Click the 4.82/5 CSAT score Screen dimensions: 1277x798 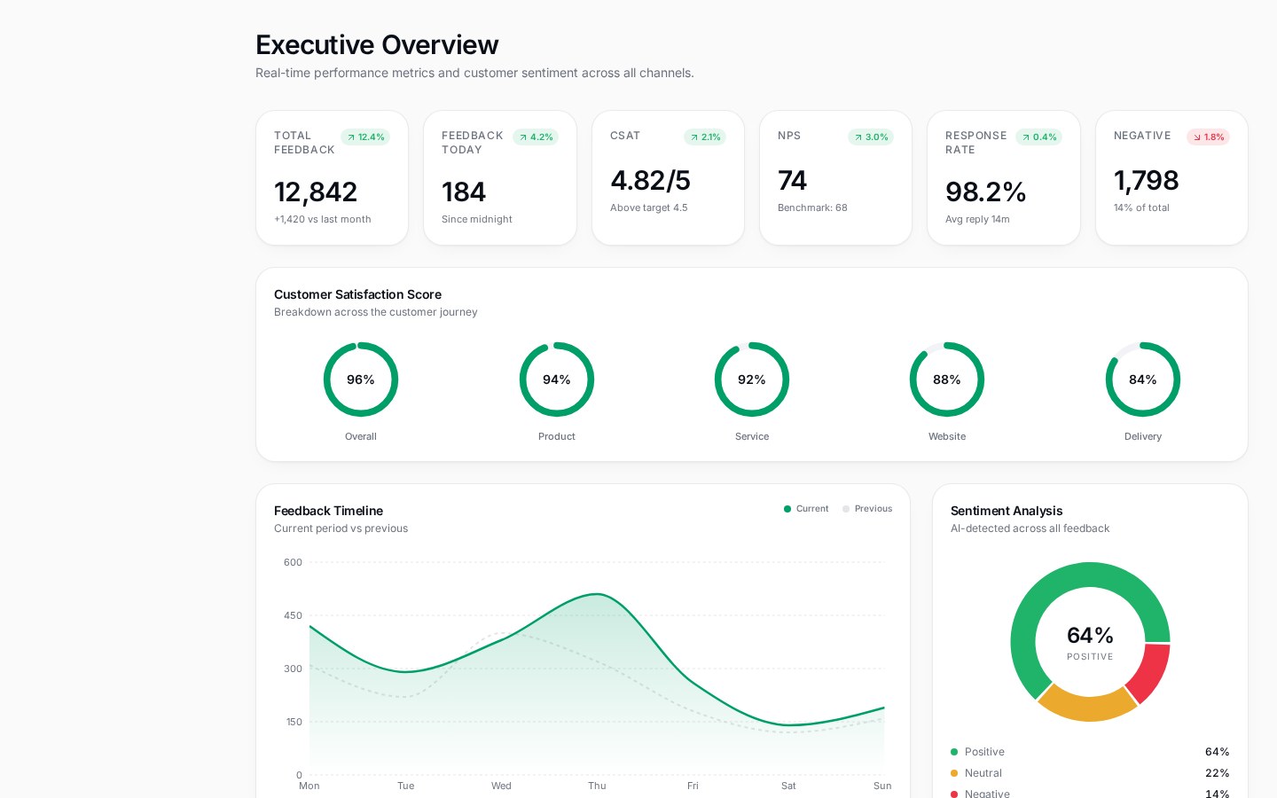[x=650, y=180]
